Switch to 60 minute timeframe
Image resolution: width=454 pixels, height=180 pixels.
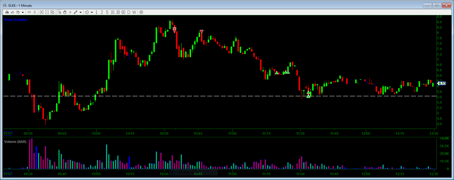(x=123, y=12)
